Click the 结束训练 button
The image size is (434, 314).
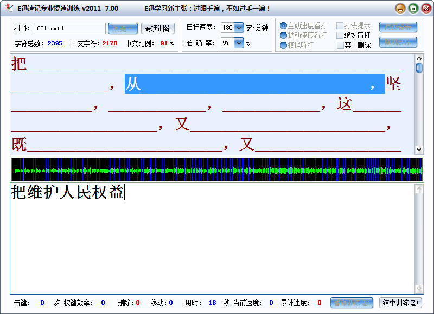coord(400,303)
